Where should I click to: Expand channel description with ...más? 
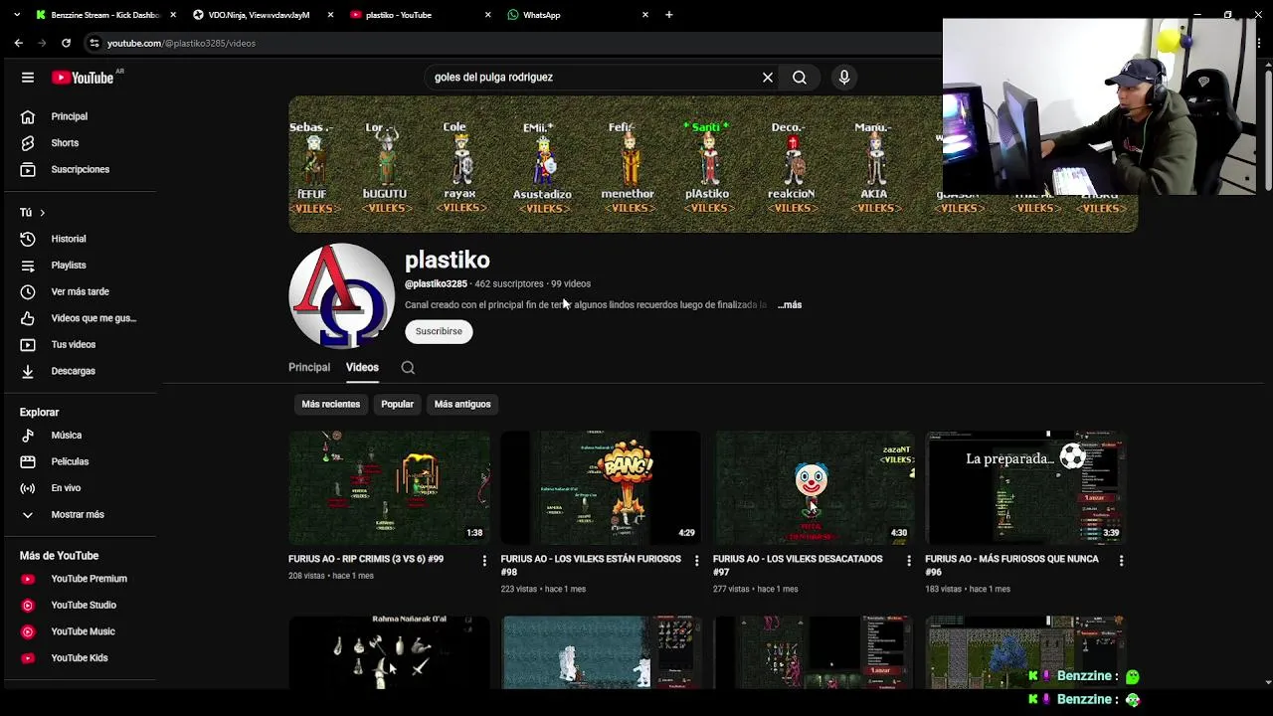(x=791, y=305)
